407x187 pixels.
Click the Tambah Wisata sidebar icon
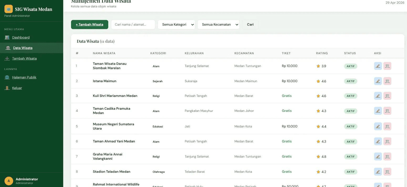7,59
